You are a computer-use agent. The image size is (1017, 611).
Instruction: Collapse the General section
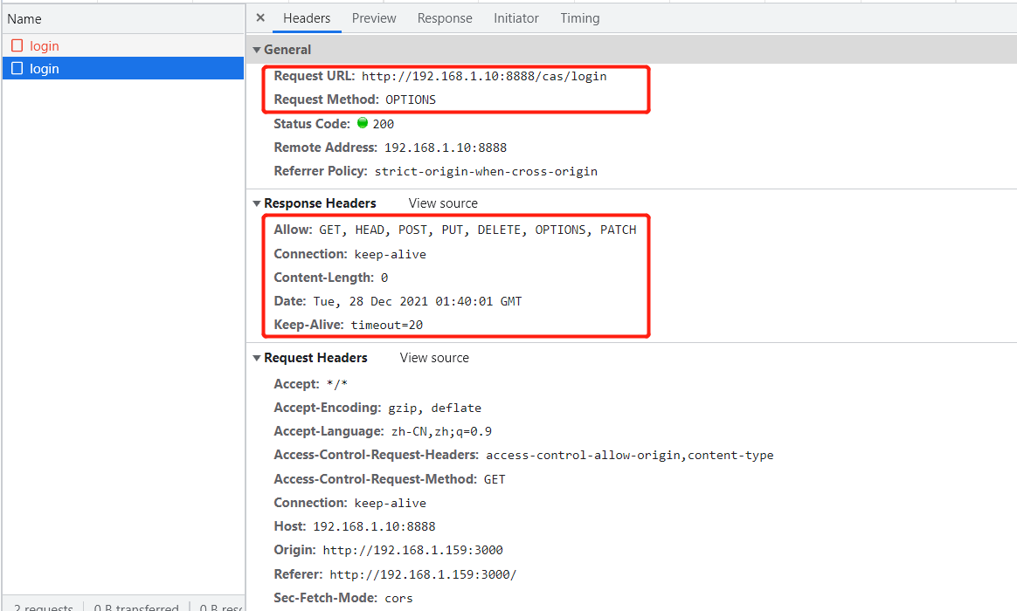pyautogui.click(x=257, y=50)
